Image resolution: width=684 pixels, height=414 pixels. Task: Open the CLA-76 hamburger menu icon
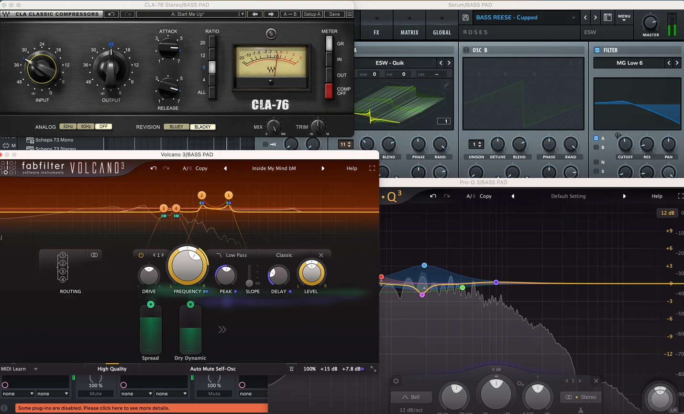coord(350,14)
